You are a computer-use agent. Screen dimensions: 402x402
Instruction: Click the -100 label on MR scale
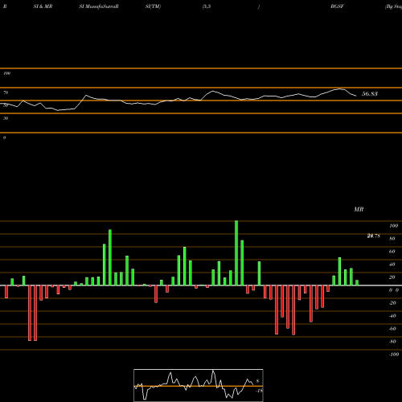coord(393,355)
